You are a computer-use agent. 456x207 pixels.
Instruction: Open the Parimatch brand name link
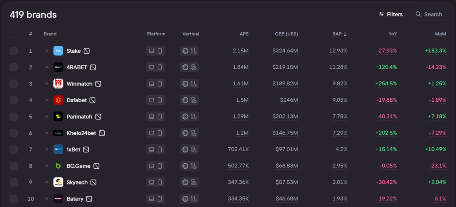point(79,117)
